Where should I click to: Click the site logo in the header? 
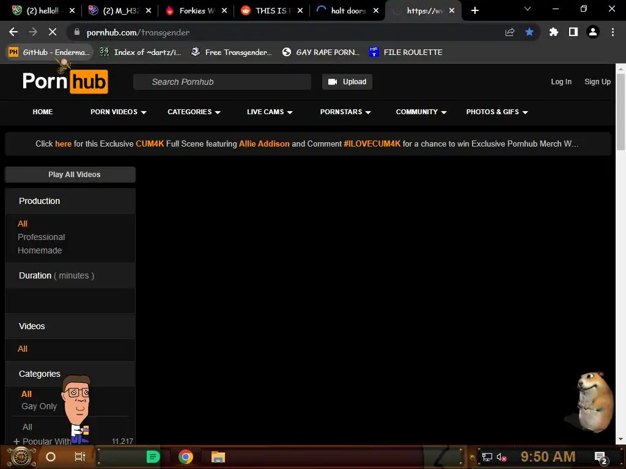pos(65,82)
